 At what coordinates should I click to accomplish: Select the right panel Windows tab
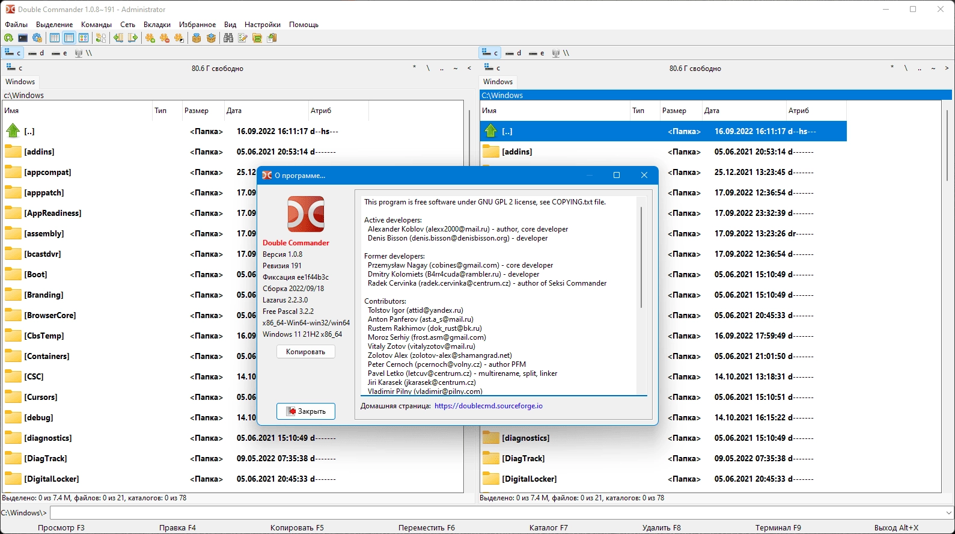point(498,82)
